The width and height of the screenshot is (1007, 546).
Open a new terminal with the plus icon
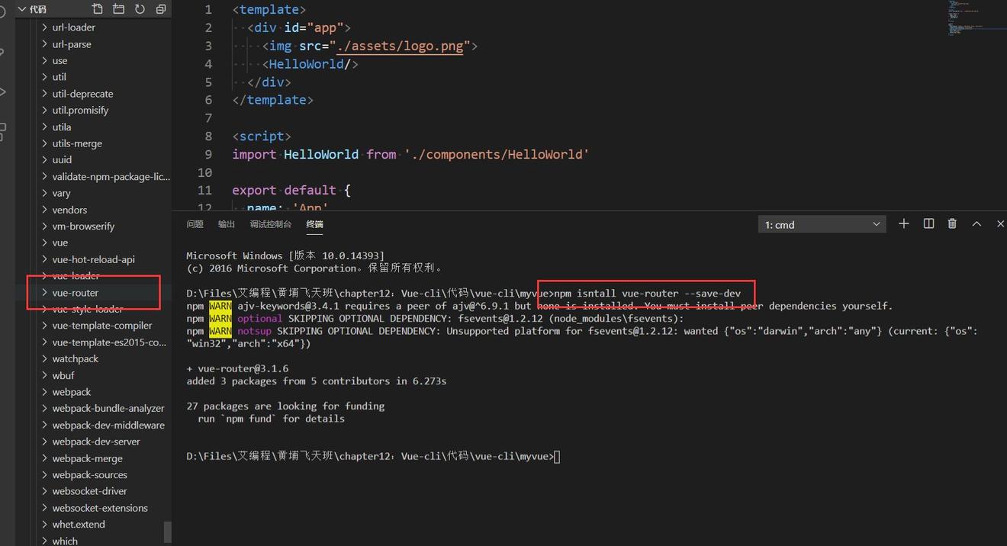click(903, 223)
